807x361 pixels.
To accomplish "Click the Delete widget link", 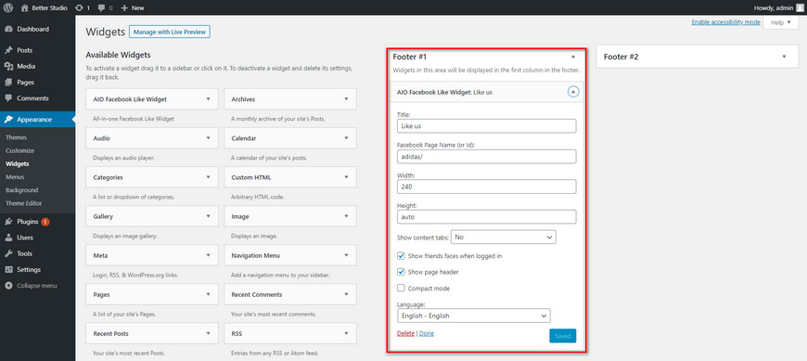I will pos(405,333).
